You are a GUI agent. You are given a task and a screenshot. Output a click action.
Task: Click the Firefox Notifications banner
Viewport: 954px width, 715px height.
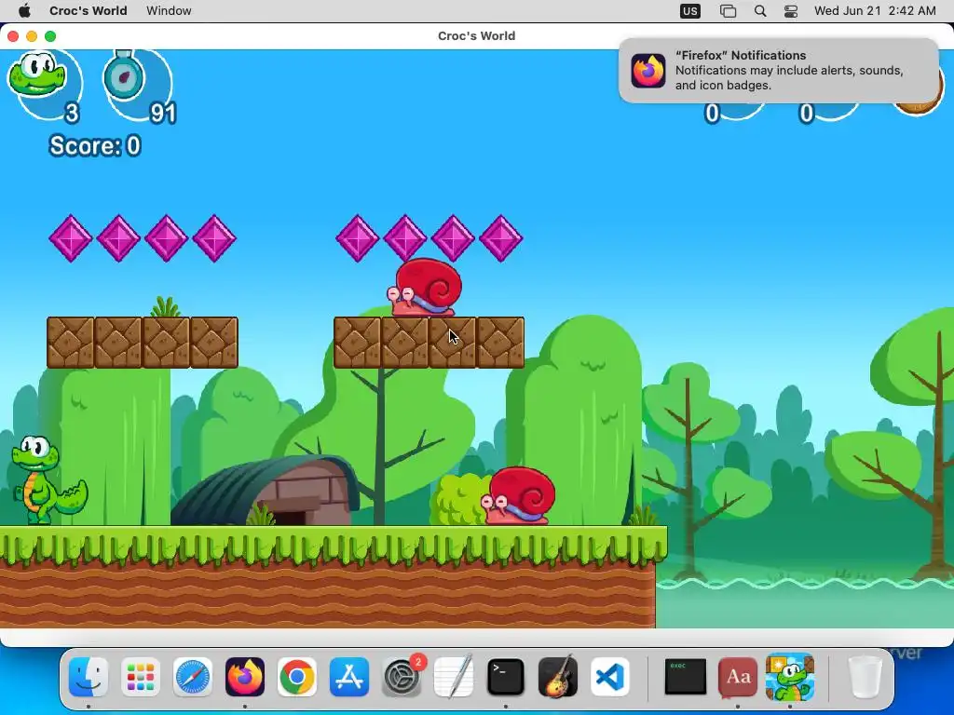tap(779, 70)
